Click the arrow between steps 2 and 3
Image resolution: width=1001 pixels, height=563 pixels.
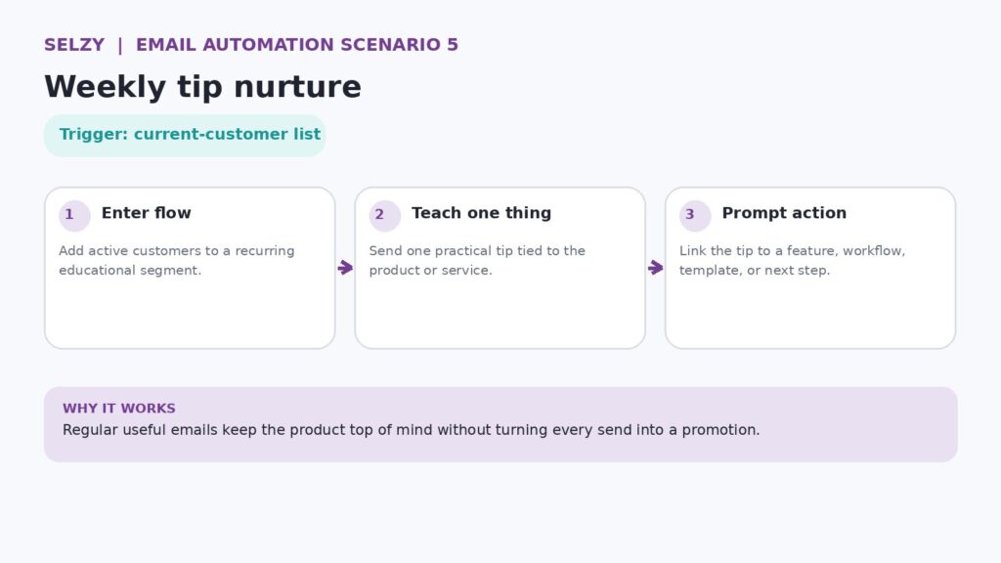(656, 268)
